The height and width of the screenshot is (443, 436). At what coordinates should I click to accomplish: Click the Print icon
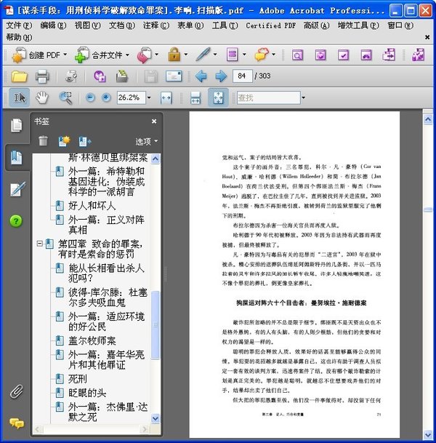(42, 76)
